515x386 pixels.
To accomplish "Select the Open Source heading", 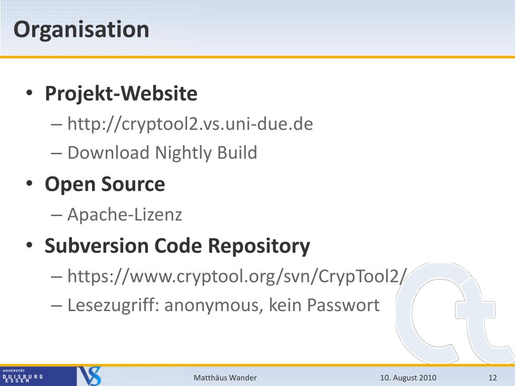I will point(105,184).
